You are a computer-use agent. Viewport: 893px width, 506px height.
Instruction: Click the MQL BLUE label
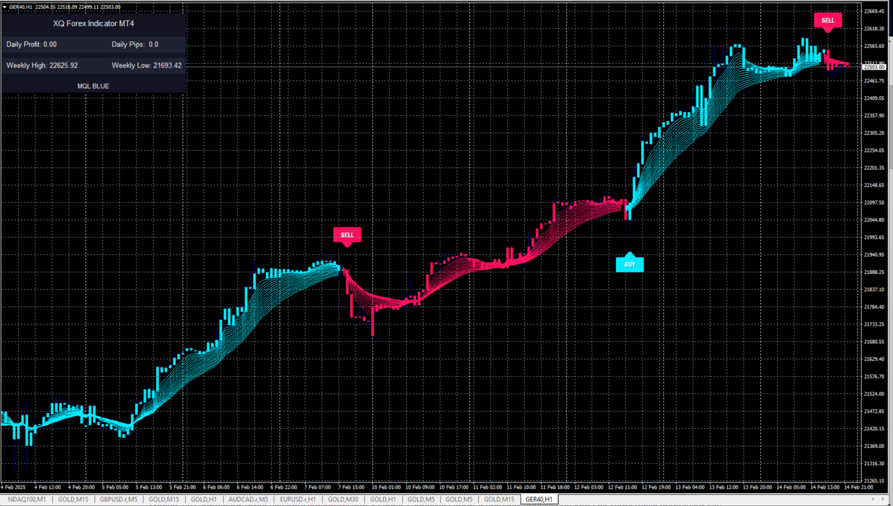click(93, 86)
